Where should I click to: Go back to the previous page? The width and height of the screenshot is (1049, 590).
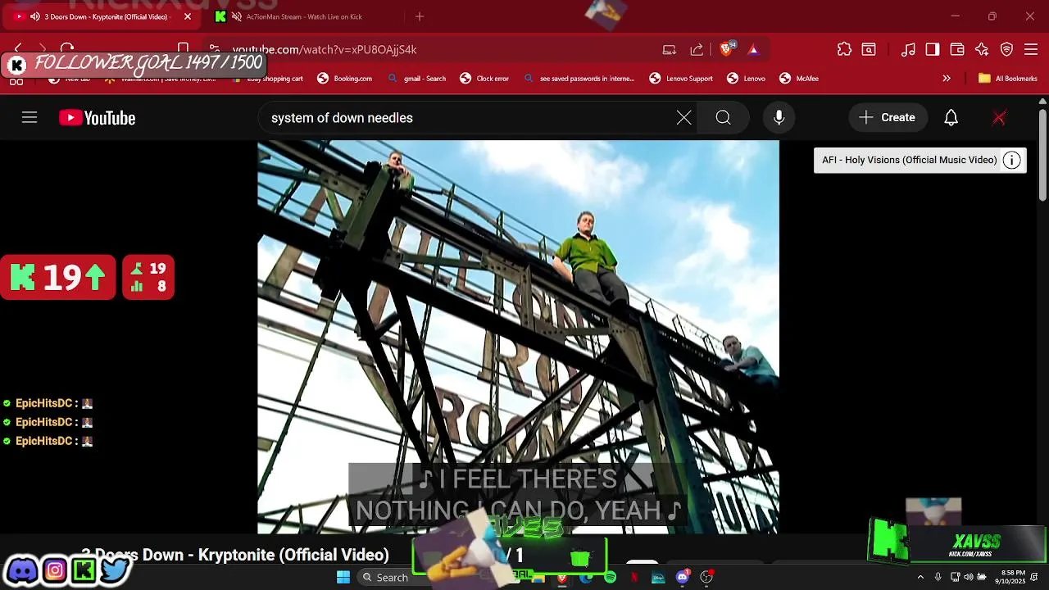[18, 49]
